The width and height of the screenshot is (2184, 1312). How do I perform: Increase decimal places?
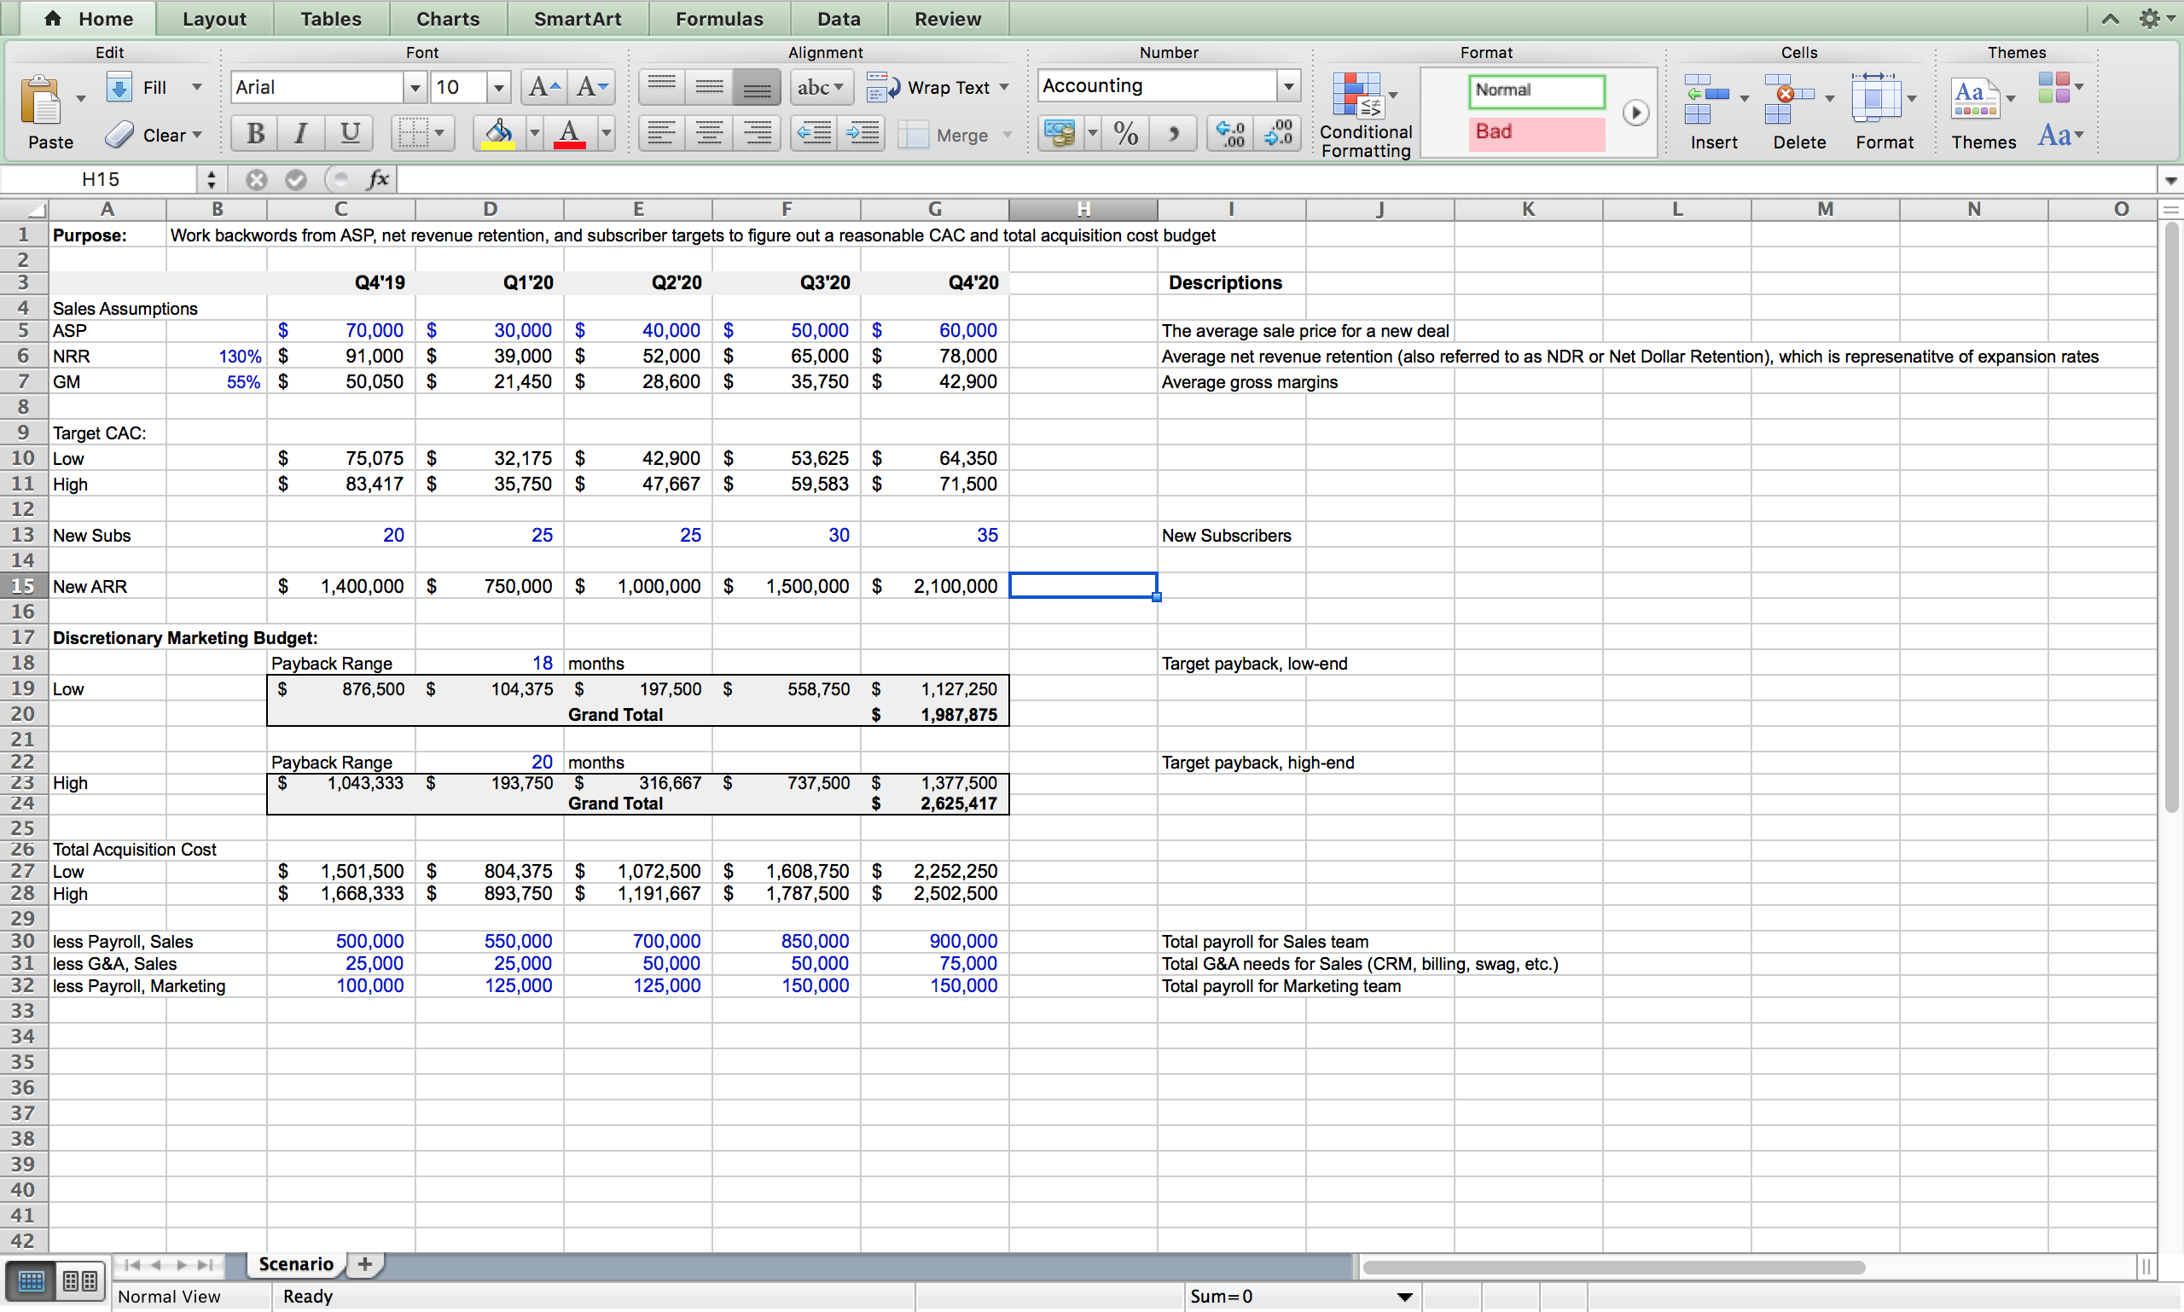tap(1230, 133)
